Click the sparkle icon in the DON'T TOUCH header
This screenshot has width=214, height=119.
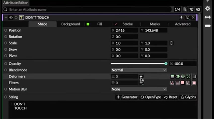187,17
